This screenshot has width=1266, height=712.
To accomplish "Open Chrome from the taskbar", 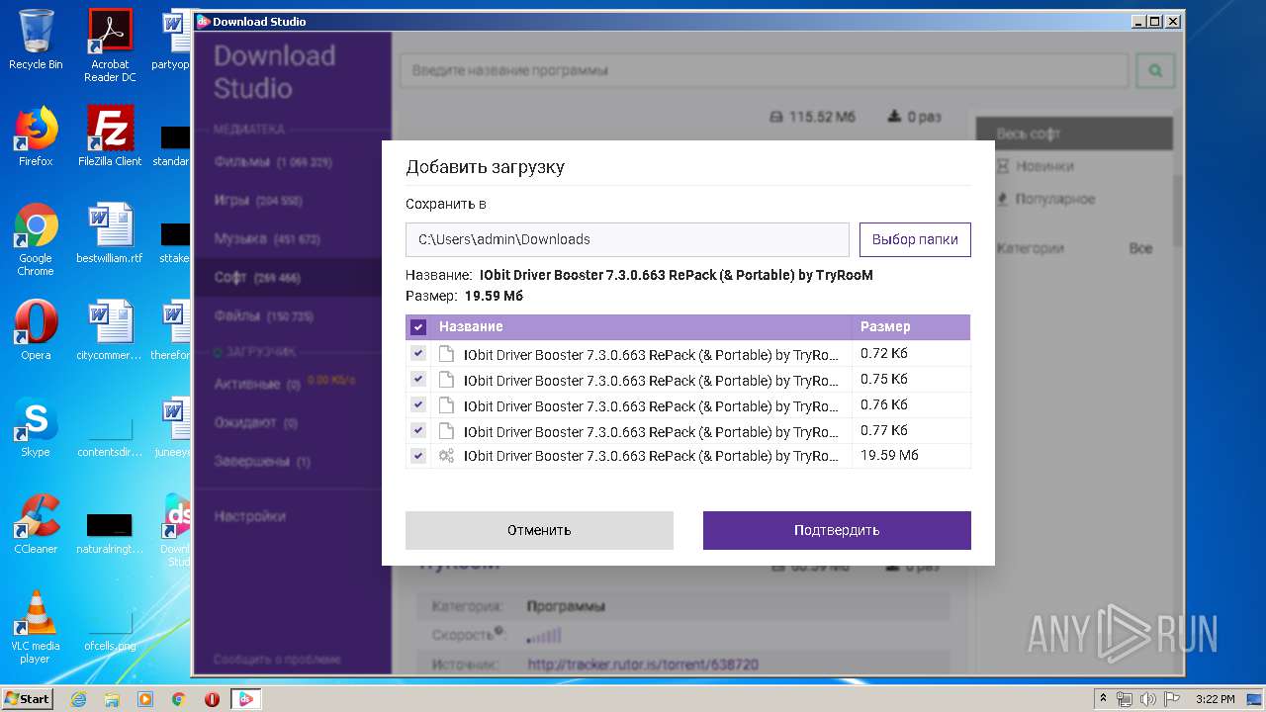I will pyautogui.click(x=178, y=699).
